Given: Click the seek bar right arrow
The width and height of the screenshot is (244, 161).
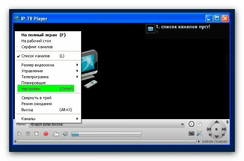Looking at the screenshot, I should point(198,141).
